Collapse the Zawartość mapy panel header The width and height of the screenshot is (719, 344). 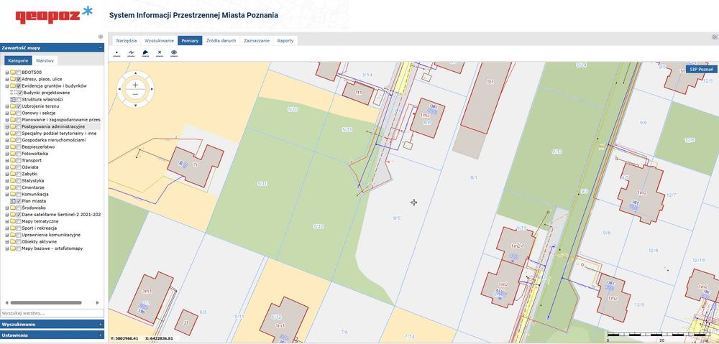52,47
